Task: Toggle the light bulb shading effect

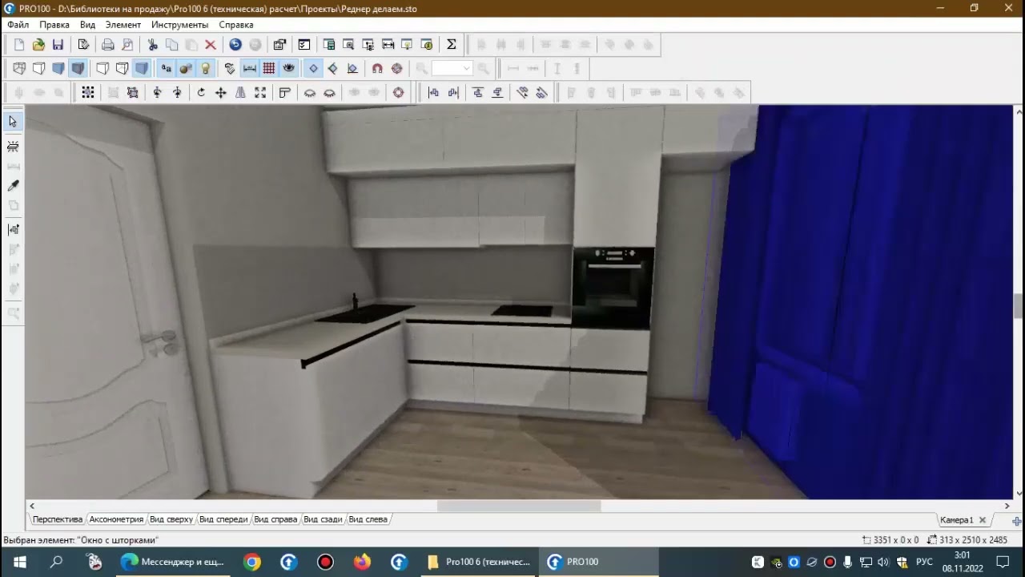Action: tap(206, 68)
